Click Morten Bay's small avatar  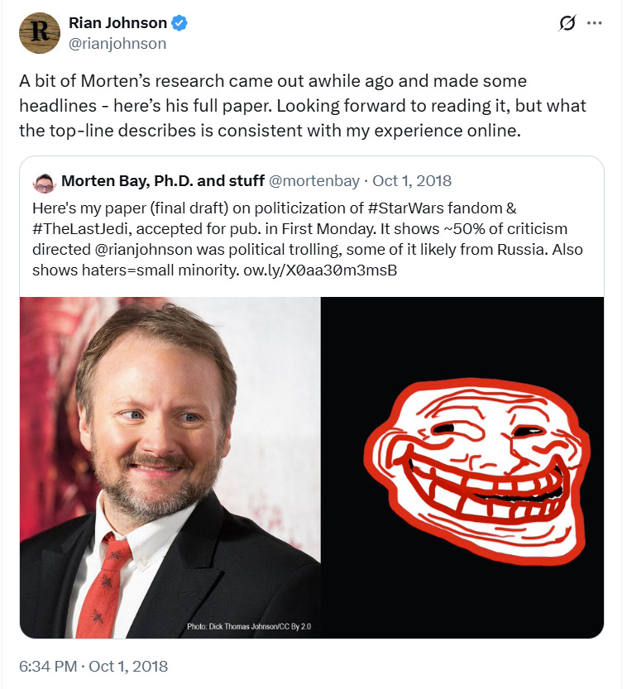coord(44,183)
